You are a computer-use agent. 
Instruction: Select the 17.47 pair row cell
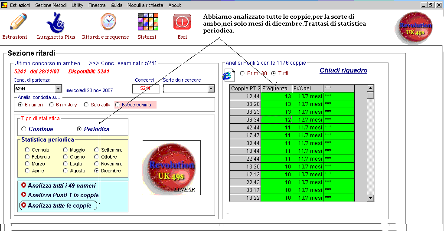click(x=245, y=135)
